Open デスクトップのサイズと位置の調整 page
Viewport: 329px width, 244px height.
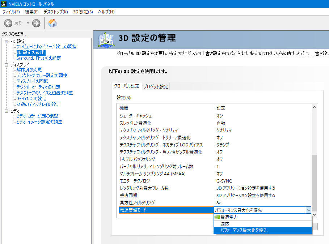[x=45, y=93]
